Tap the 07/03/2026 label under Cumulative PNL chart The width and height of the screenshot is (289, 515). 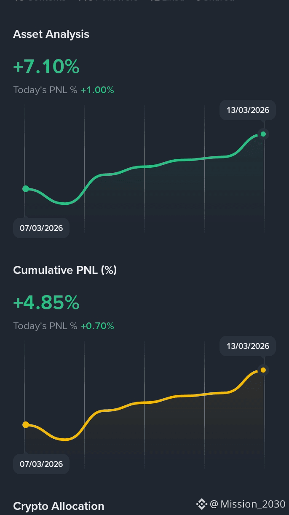point(41,464)
